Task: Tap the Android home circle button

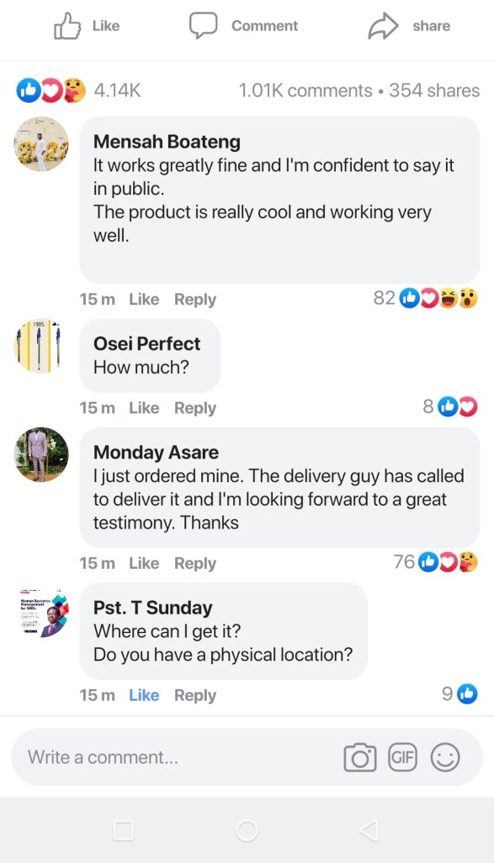Action: pos(247,830)
